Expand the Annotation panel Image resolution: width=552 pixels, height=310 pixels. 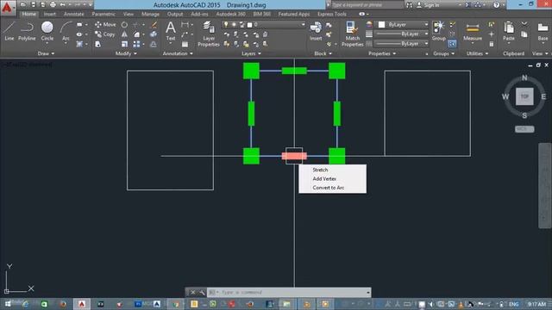click(x=178, y=53)
